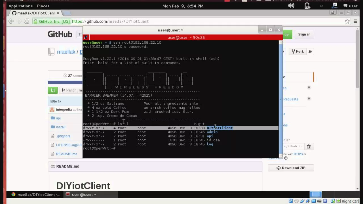The height and width of the screenshot is (204, 363).
Task: Reload the GitHub page
Action: (27, 21)
